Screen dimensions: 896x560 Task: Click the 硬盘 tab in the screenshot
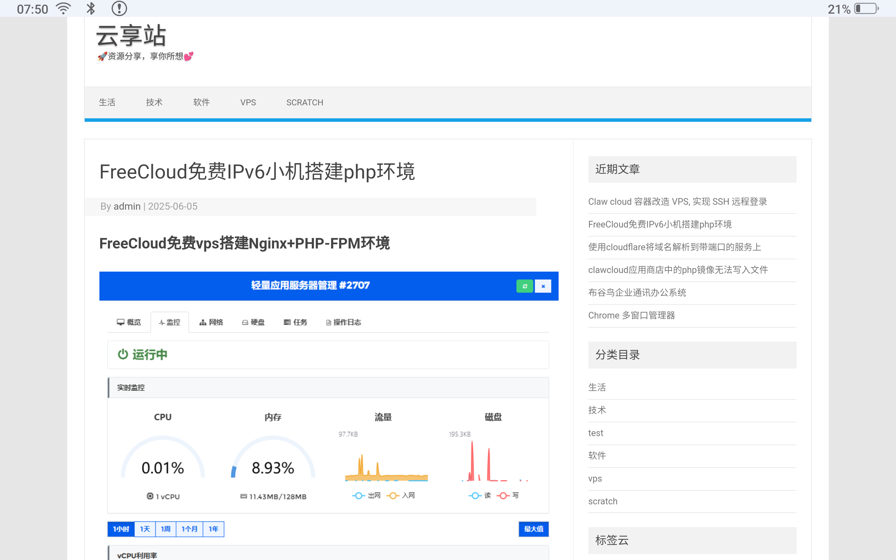pyautogui.click(x=253, y=322)
